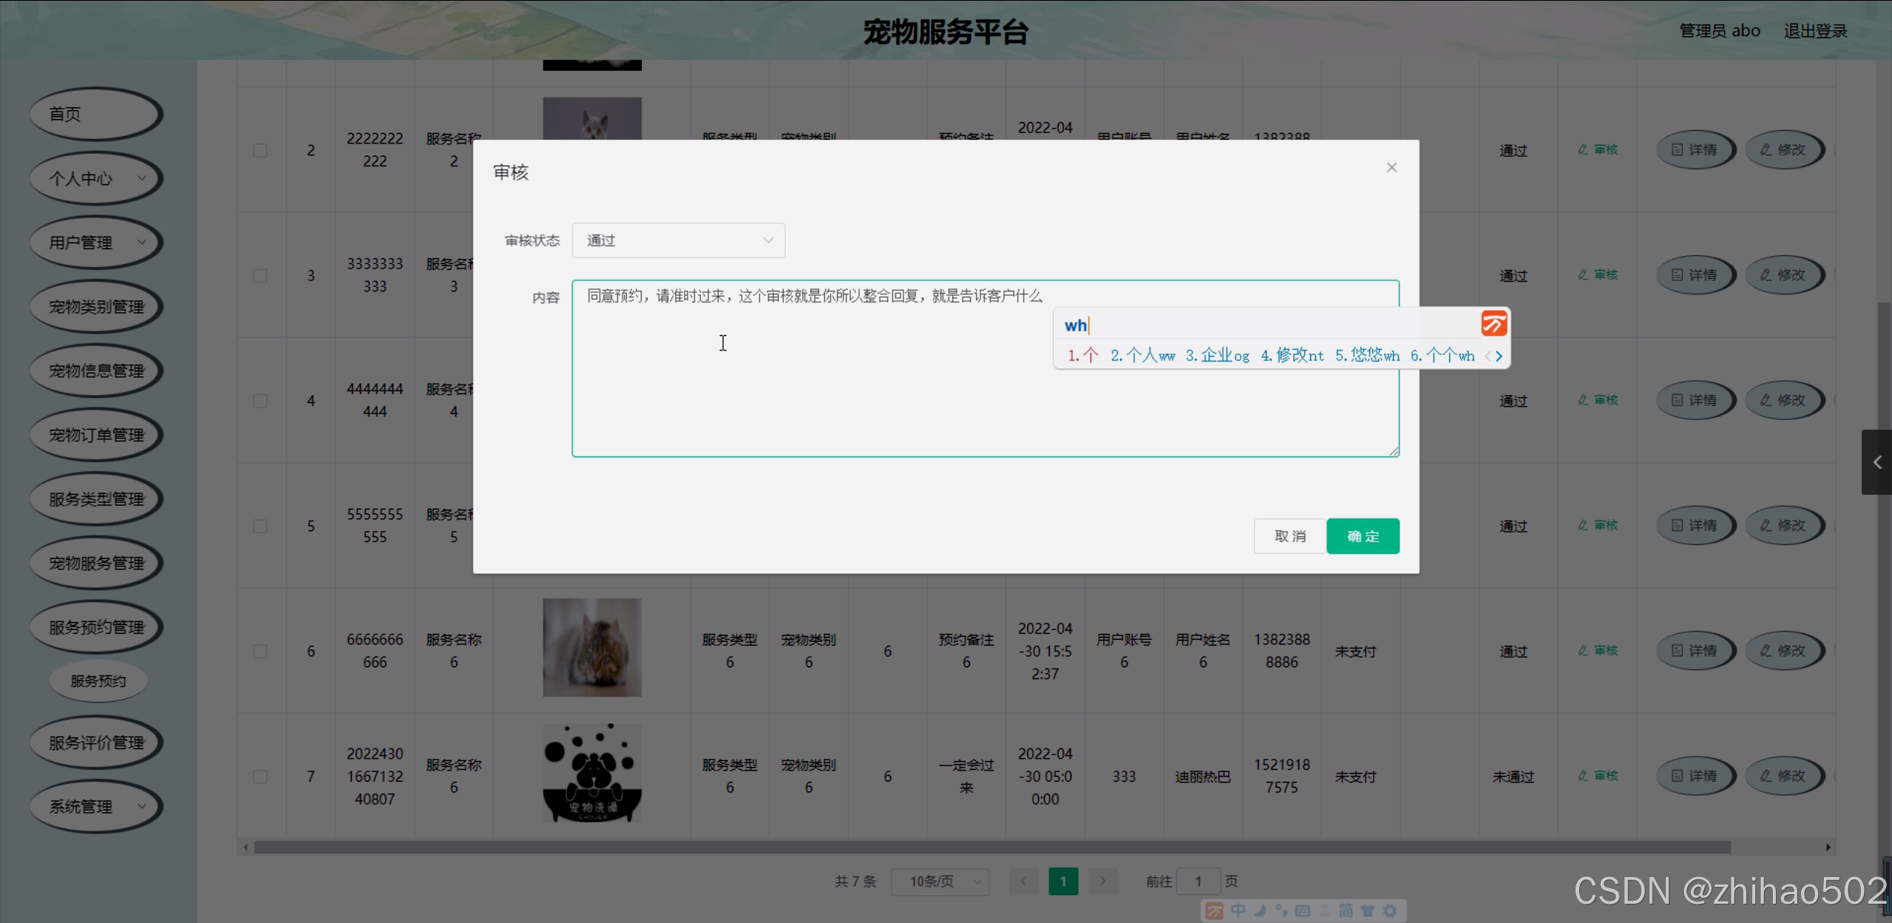The image size is (1892, 923).
Task: Open the 审核状态 dropdown showing 通过
Action: point(678,240)
